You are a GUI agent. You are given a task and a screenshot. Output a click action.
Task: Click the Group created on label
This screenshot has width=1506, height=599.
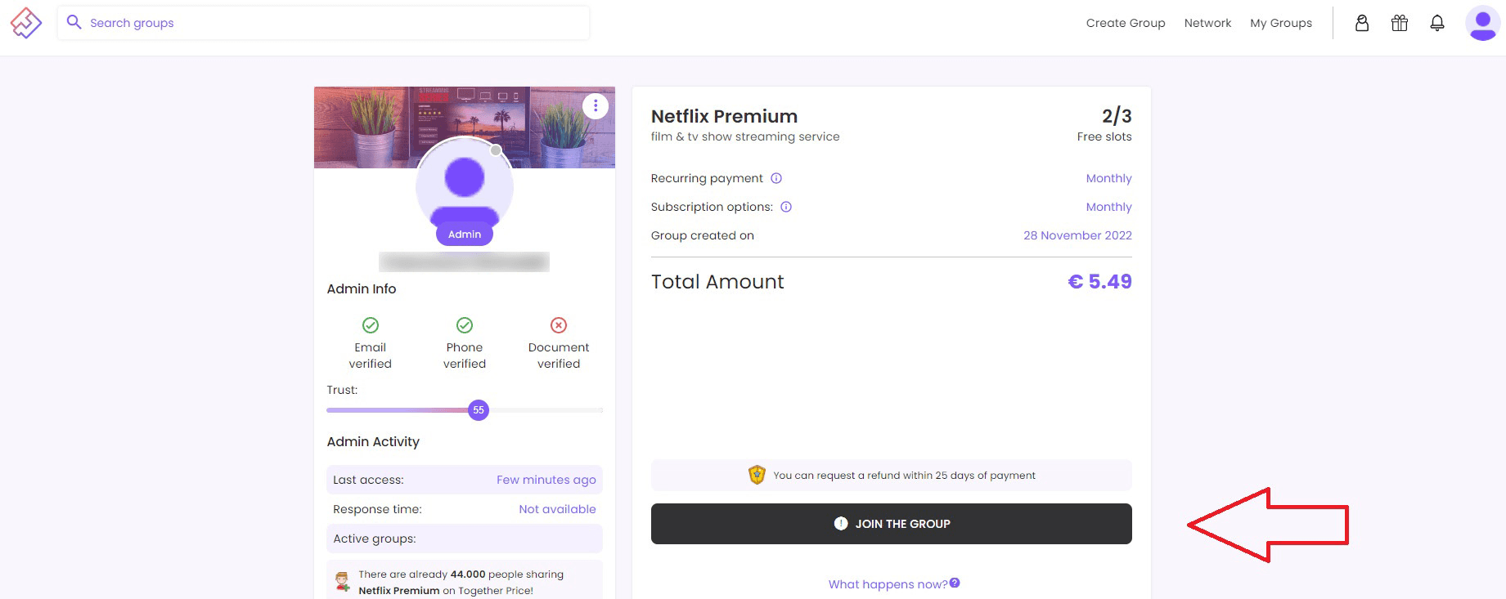click(703, 235)
